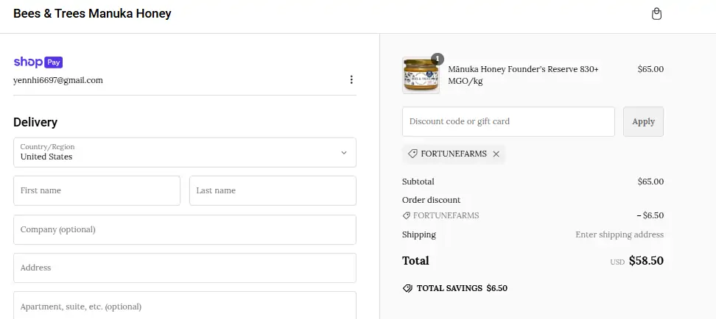716x319 pixels.
Task: Open the shopping bag cart icon
Action: point(657,14)
